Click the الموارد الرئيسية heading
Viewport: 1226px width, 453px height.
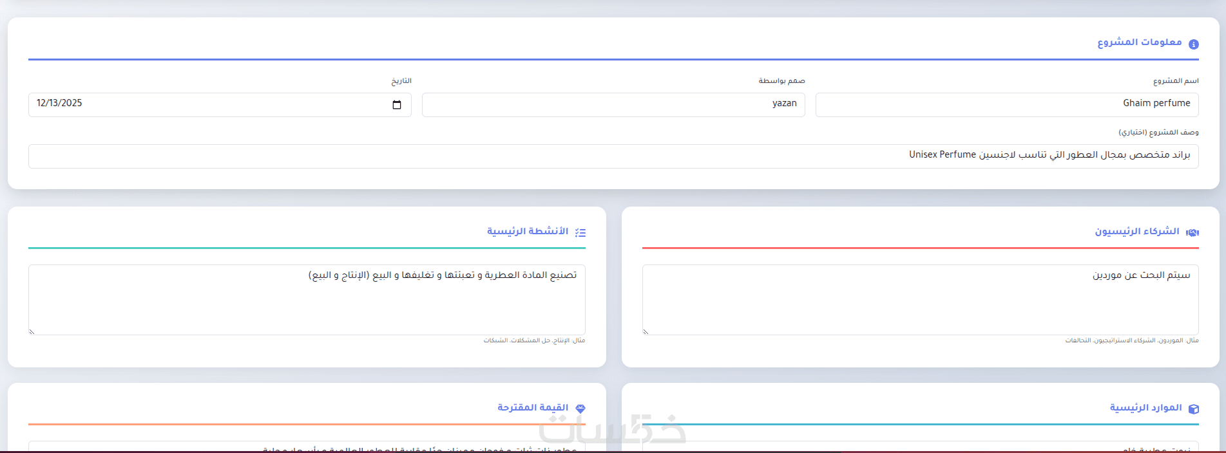point(1145,408)
